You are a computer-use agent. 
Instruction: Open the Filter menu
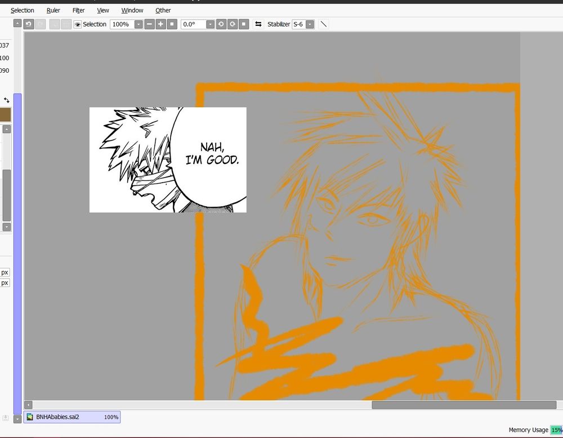pos(78,10)
